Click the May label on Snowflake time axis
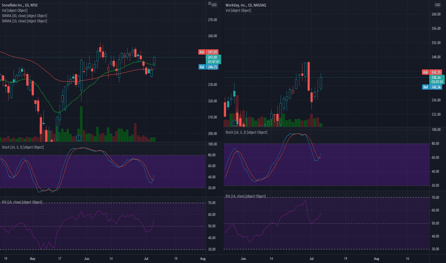 pos(33,259)
